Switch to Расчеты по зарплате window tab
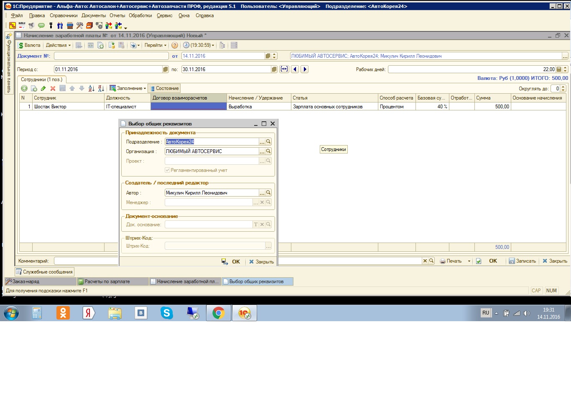This screenshot has width=571, height=404. click(x=113, y=281)
